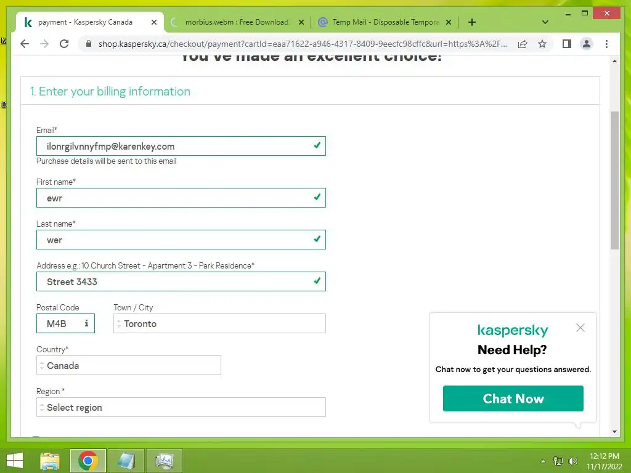Minimize the Chrome window
Screen dimensions: 631x473
point(568,14)
